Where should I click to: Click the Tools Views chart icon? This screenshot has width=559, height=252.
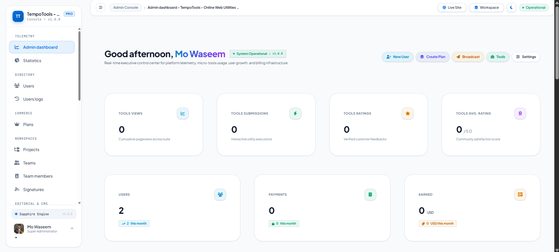tap(183, 113)
